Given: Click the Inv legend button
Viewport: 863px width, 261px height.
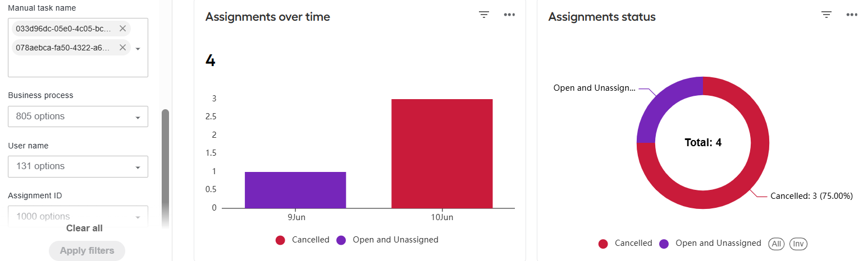Looking at the screenshot, I should click(x=798, y=244).
